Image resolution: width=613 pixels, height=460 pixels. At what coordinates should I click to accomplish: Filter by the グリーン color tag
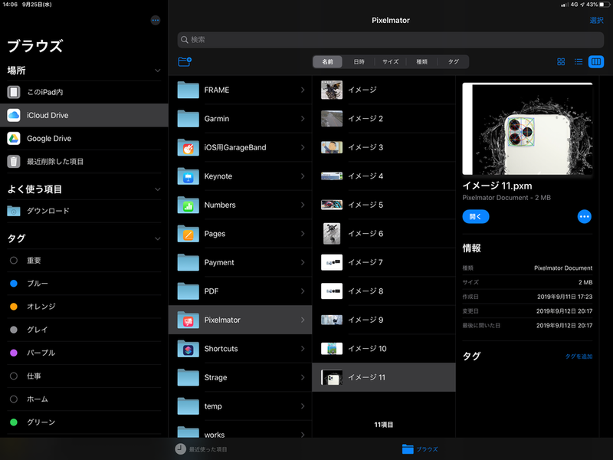point(84,422)
